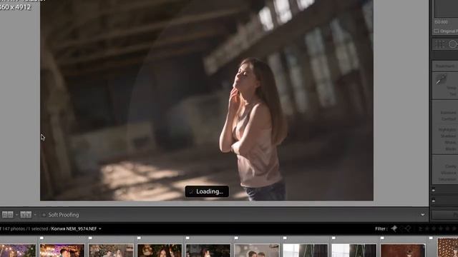Select the before/after Y|Y view button
This screenshot has width=458, height=257.
26,215
